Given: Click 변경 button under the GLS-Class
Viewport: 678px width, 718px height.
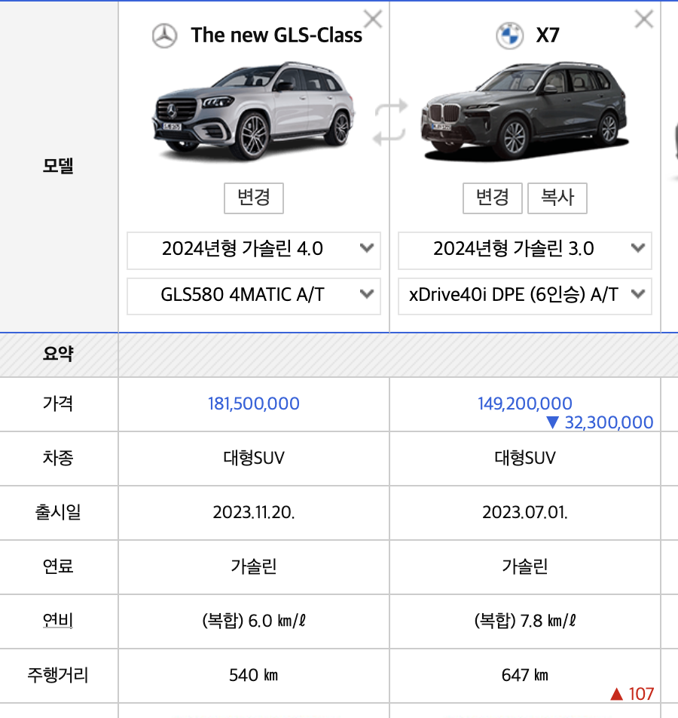Looking at the screenshot, I should tap(253, 198).
